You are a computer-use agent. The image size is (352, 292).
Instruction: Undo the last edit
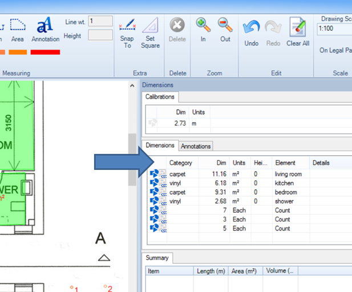(x=251, y=32)
